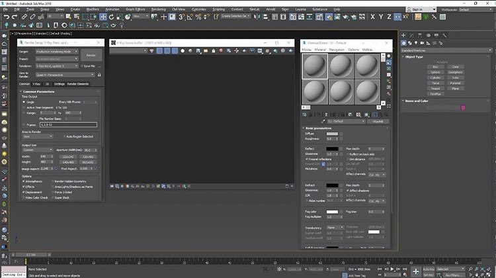Click the VRayMtl material type button
The width and height of the screenshot is (496, 278).
click(x=378, y=121)
